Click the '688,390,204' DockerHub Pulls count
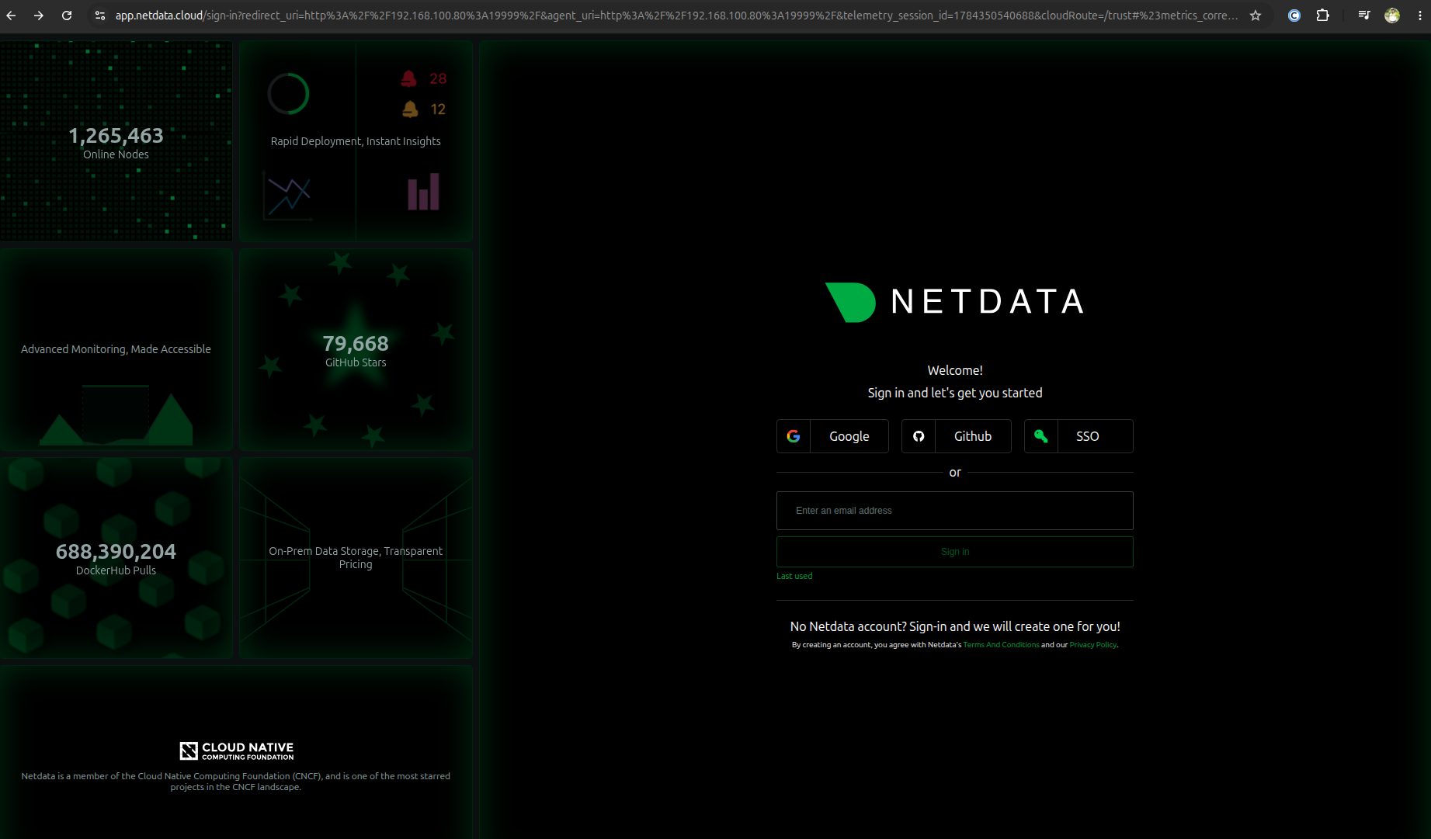1431x839 pixels. pos(116,552)
